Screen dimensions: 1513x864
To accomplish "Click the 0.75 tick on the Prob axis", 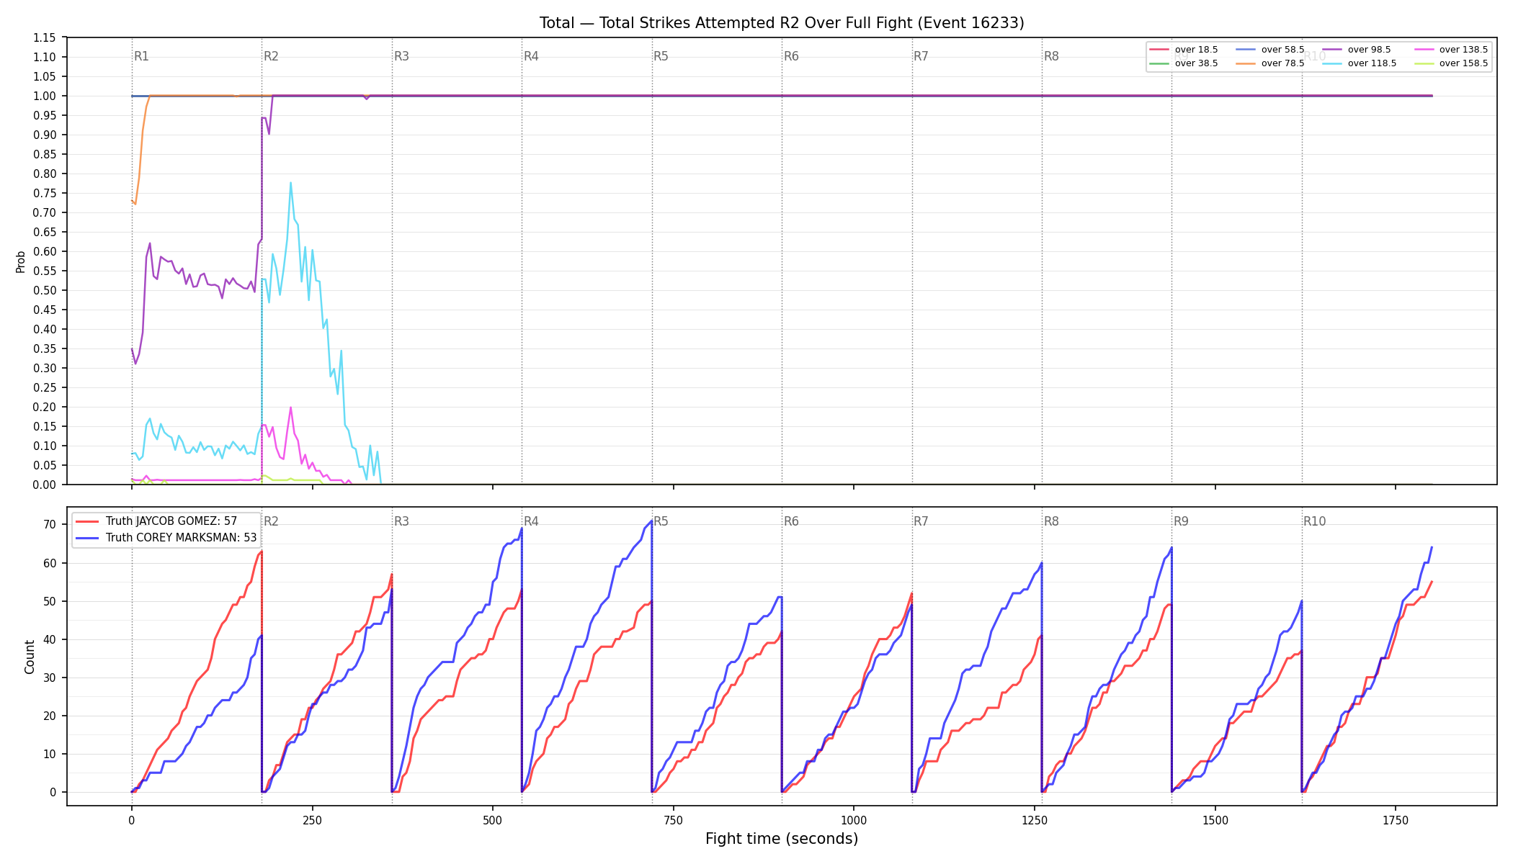I will coord(44,193).
